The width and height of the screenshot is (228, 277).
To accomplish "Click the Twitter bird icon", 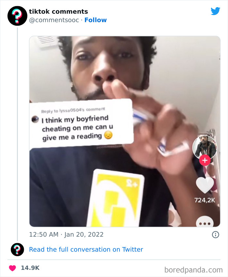I will [216, 11].
